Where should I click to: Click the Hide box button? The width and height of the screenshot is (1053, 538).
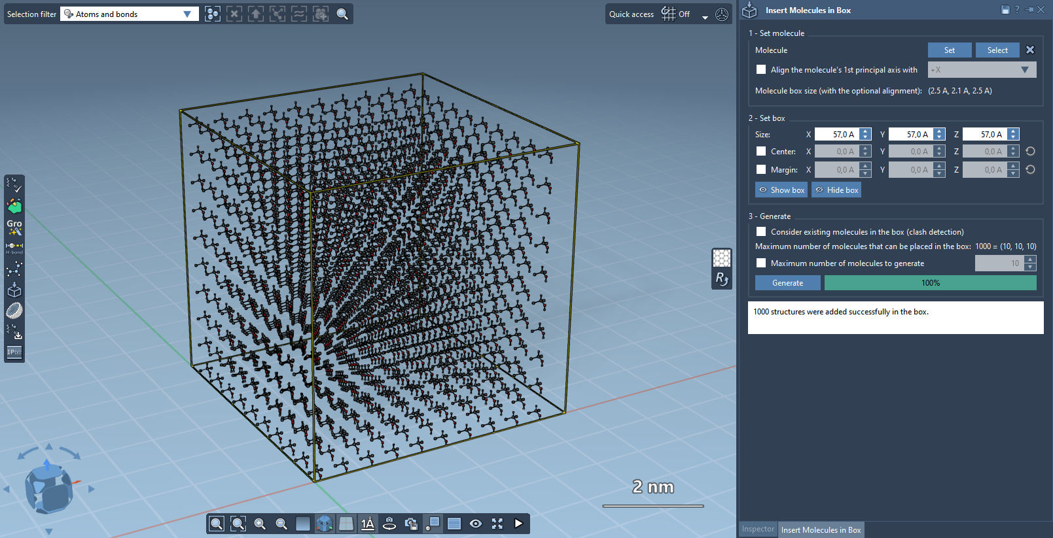836,190
